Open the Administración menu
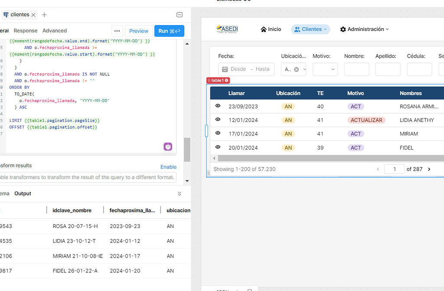 pyautogui.click(x=365, y=29)
